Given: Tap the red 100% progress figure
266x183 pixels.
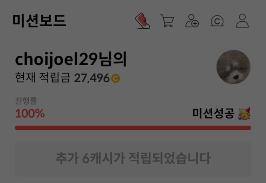Looking at the screenshot, I should (30, 114).
